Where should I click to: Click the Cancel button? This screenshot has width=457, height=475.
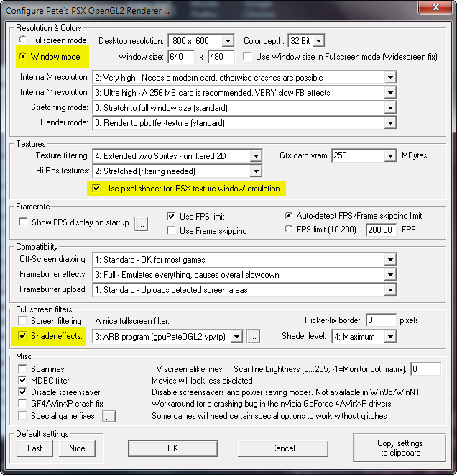[x=283, y=448]
